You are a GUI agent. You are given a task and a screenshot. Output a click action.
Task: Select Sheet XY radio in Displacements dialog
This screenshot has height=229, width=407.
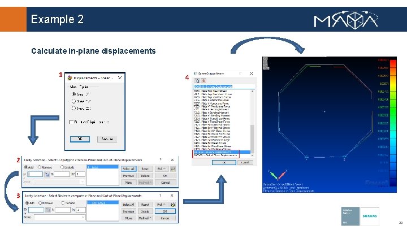pos(73,94)
